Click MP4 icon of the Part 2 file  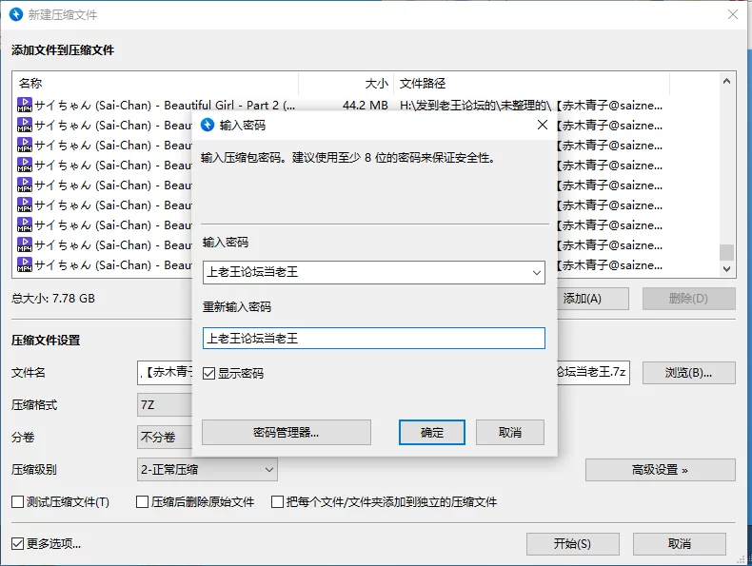click(25, 105)
